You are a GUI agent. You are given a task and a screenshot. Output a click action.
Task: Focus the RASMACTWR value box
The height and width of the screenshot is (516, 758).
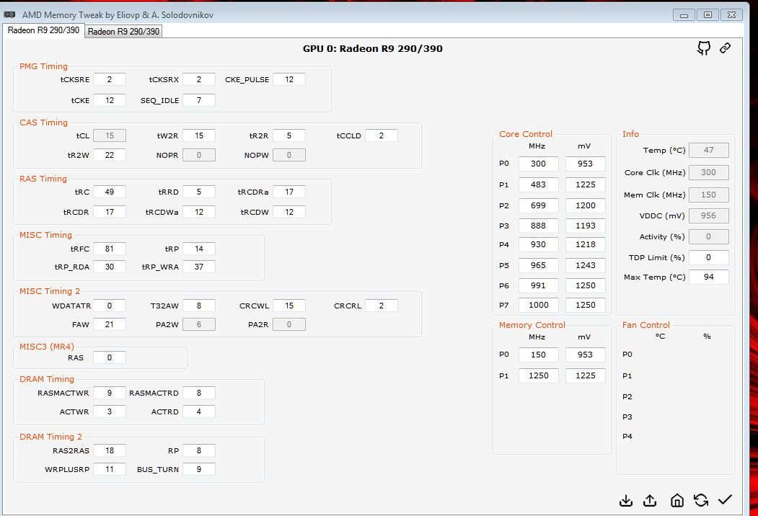[x=110, y=393]
